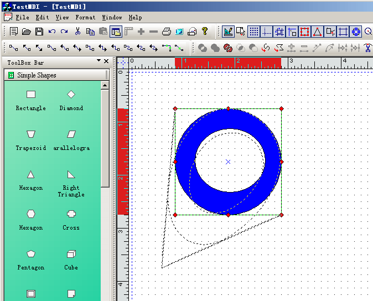
Task: Click the blue scissors split tool
Action: tap(368, 48)
